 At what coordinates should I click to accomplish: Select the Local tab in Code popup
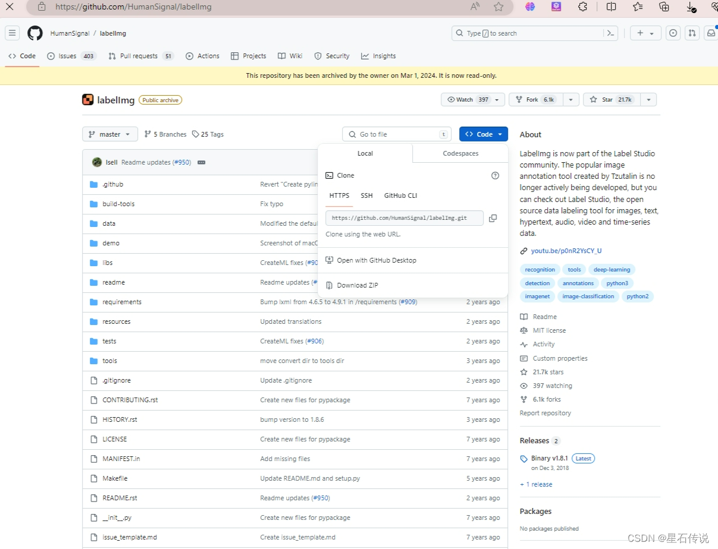coord(365,153)
